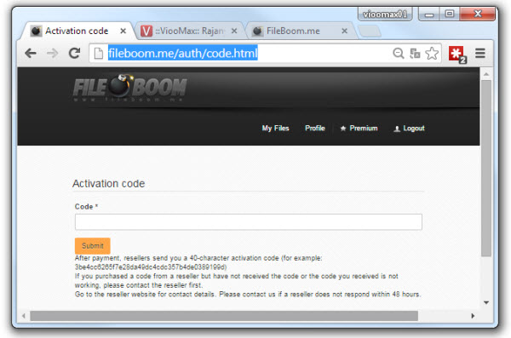Click the Activation code heading
This screenshot has height=338, width=511.
pyautogui.click(x=108, y=184)
